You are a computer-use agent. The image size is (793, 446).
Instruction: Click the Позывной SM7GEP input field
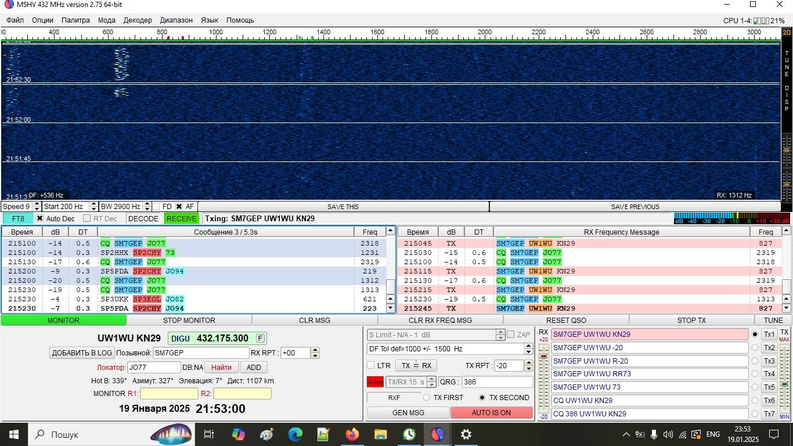(x=201, y=353)
